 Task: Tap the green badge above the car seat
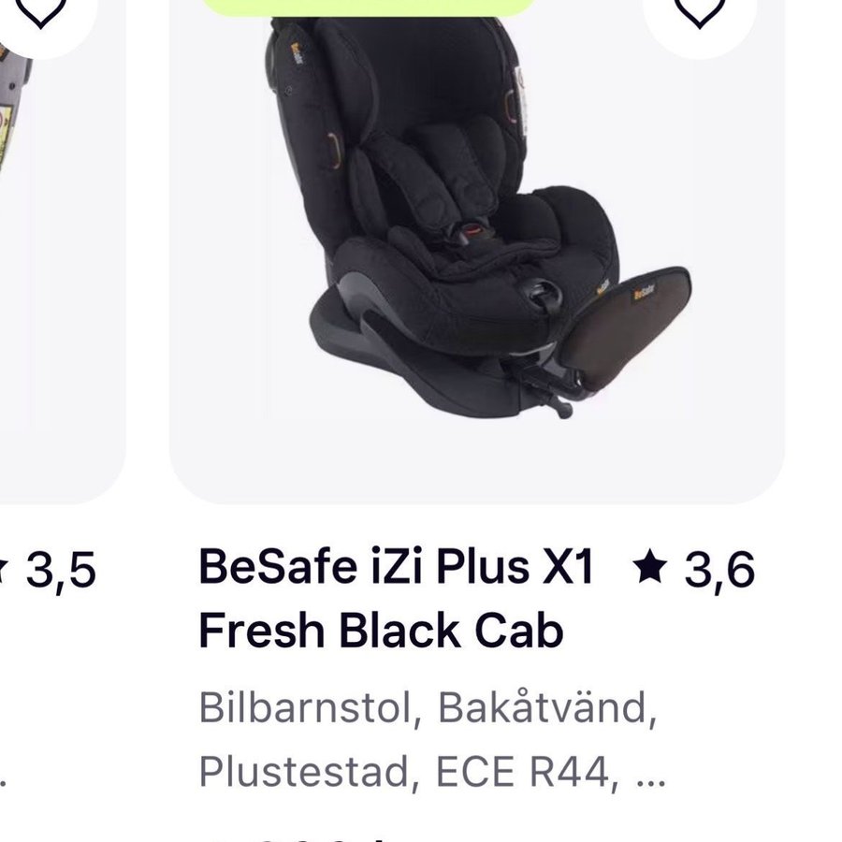(369, 7)
